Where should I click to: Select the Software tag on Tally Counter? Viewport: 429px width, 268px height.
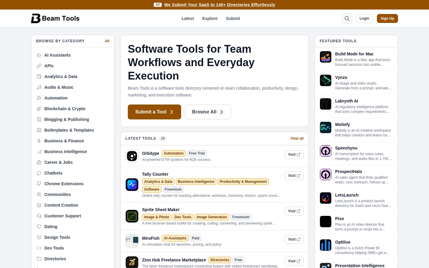point(152,189)
